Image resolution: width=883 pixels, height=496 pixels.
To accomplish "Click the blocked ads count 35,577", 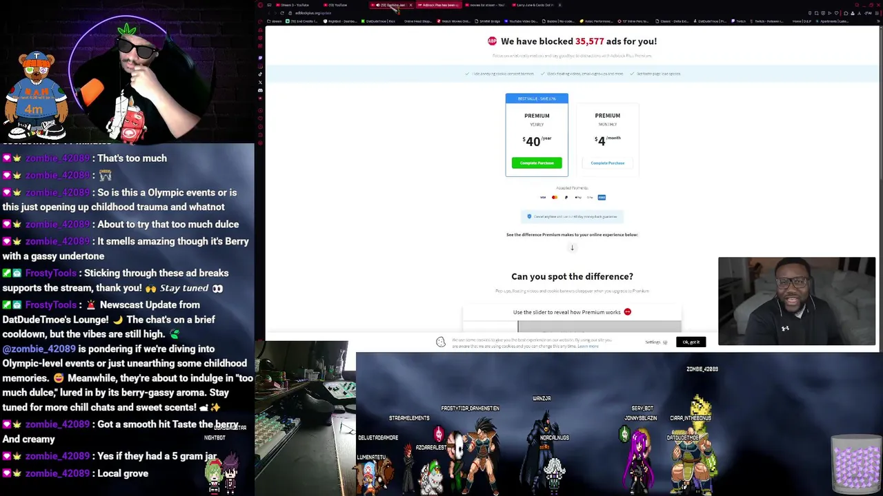I will (589, 41).
